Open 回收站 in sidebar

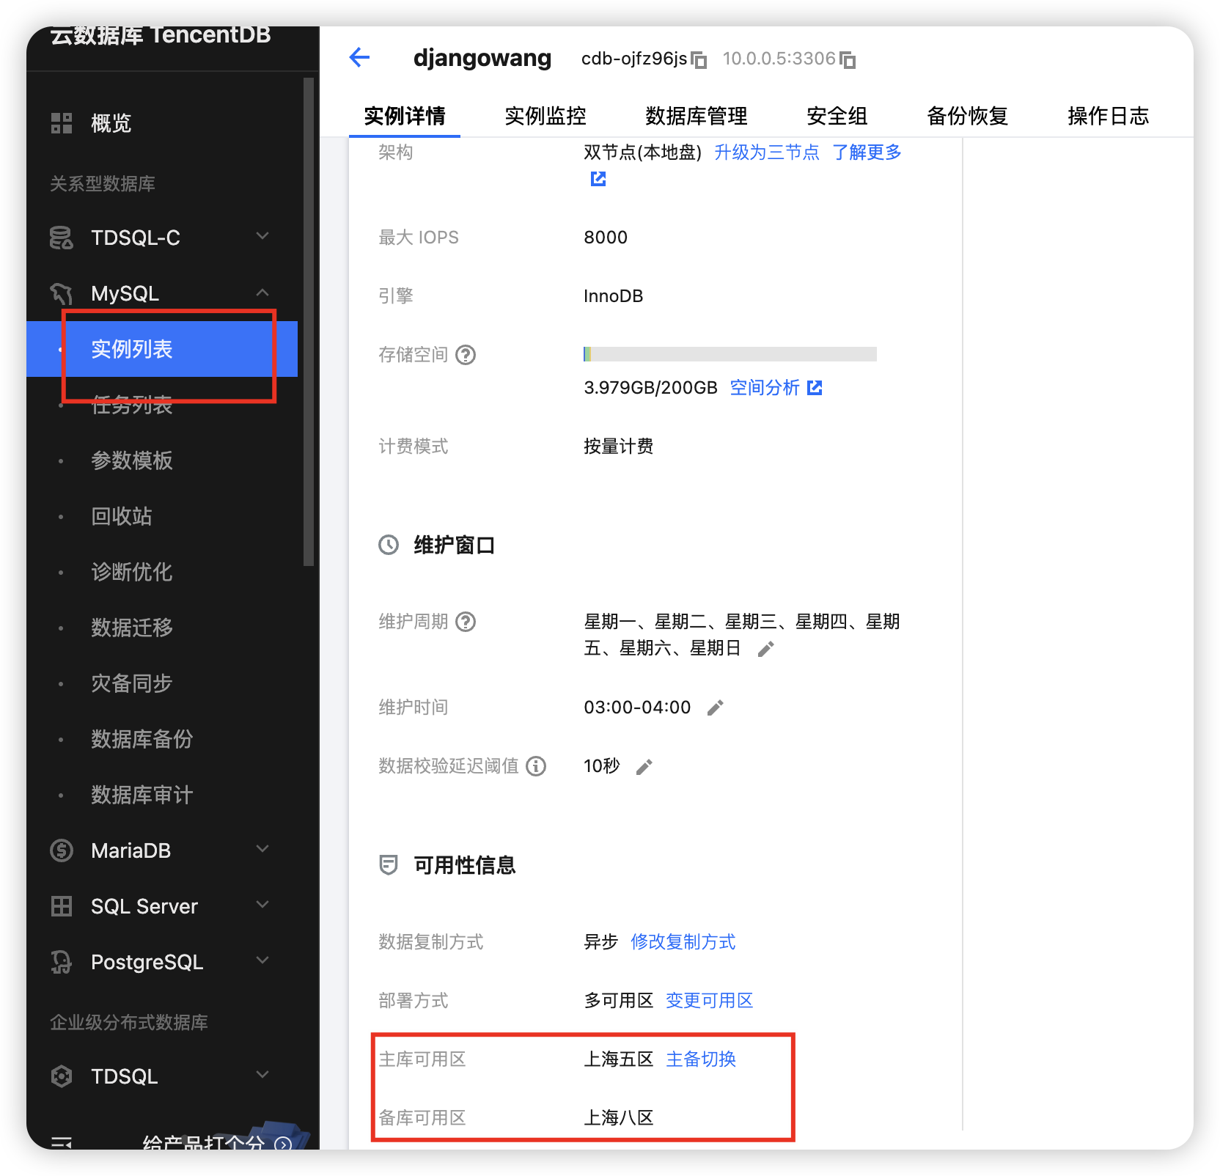pyautogui.click(x=122, y=516)
